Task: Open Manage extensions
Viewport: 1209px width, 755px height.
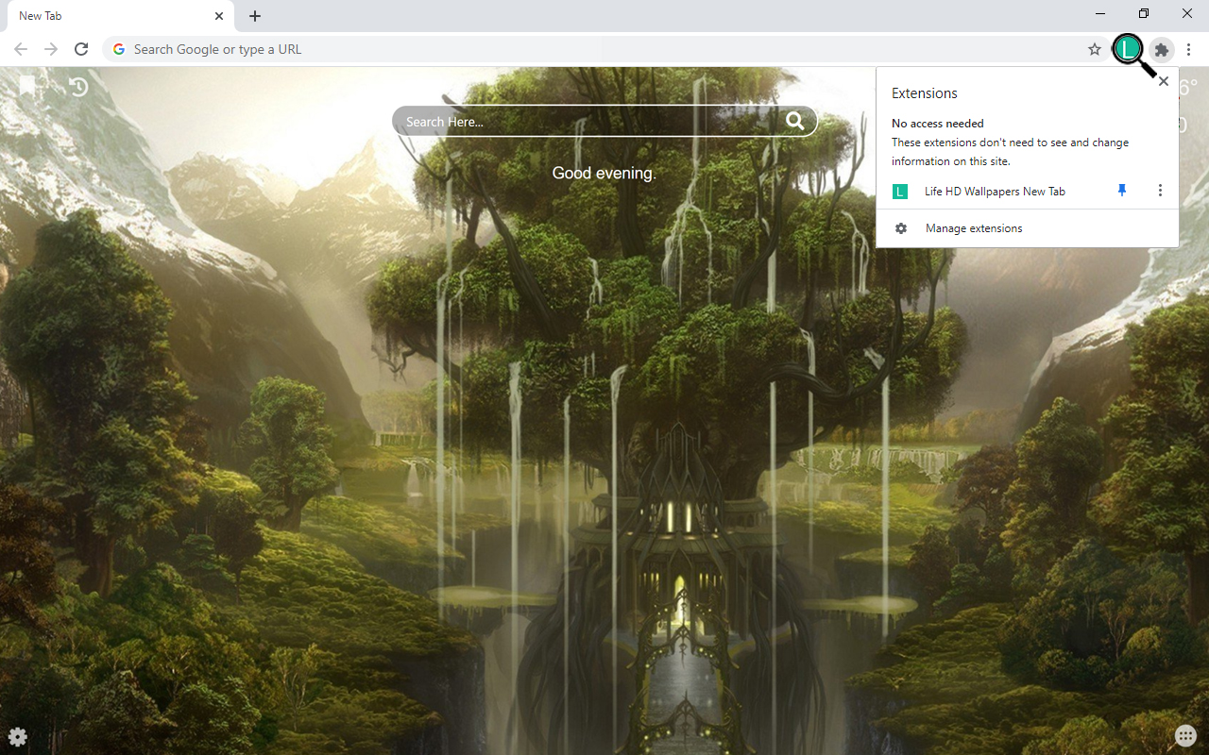Action: 1028,228
